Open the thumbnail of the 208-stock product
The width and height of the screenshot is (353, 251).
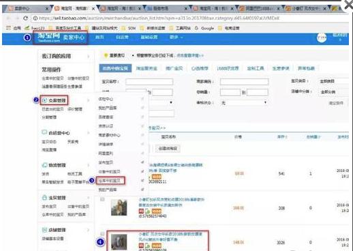(x=119, y=207)
